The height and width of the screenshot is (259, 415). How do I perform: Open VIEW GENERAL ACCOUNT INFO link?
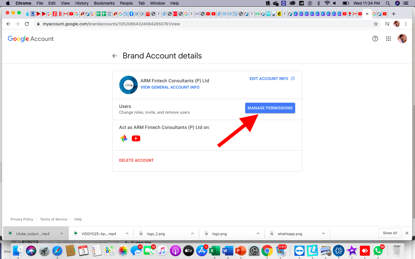170,87
